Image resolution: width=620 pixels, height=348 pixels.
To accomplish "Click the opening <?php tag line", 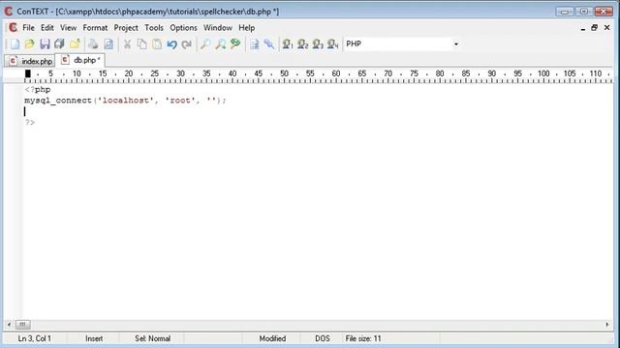I will (x=38, y=90).
